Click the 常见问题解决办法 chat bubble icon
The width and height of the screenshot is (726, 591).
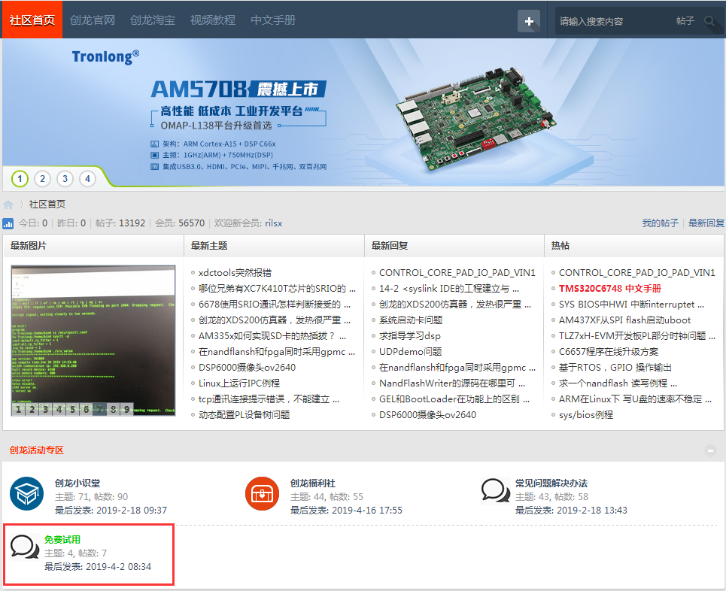click(494, 492)
